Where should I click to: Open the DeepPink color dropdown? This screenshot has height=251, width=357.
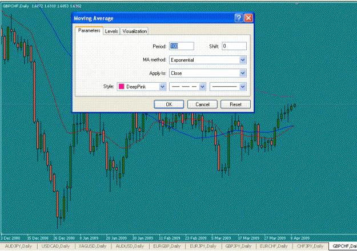point(162,87)
